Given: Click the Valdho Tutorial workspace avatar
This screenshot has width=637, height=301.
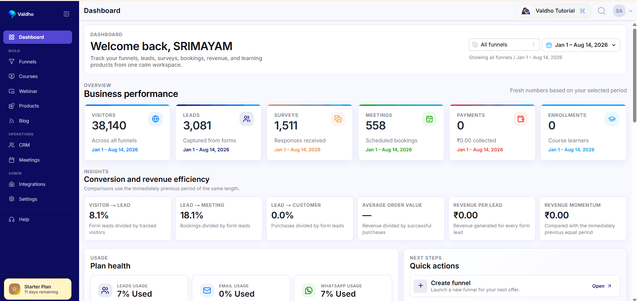Looking at the screenshot, I should (526, 11).
